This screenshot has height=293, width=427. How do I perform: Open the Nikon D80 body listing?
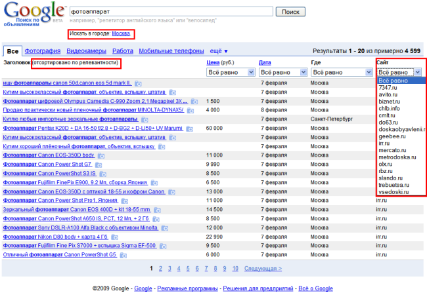pos(55,237)
